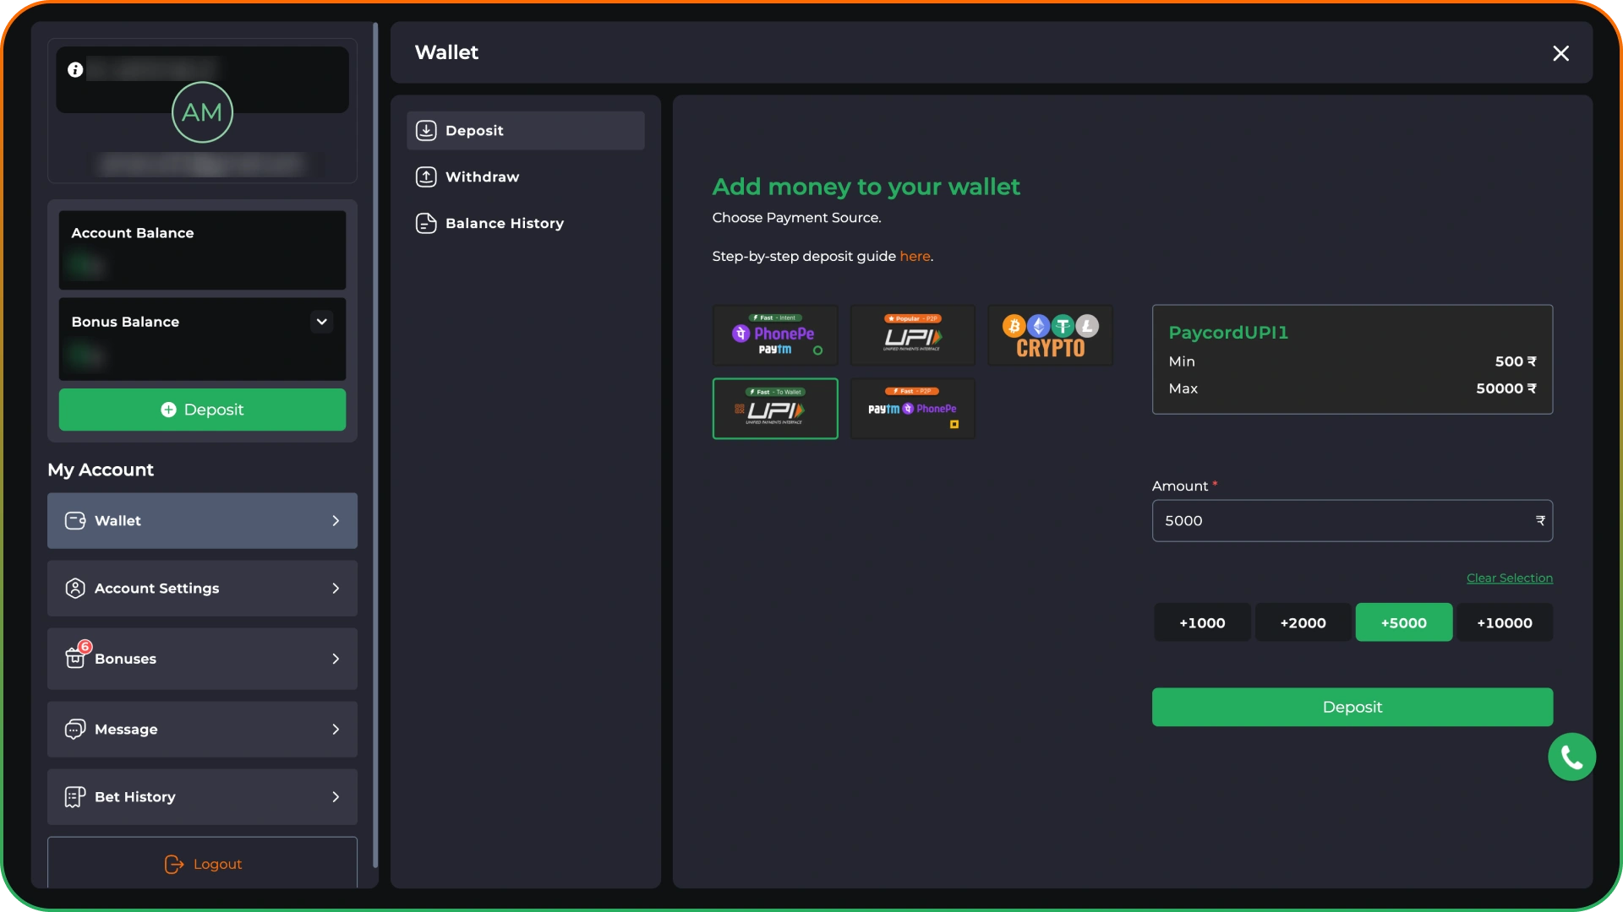This screenshot has width=1623, height=912.
Task: Click the Clear Selection link
Action: (1509, 578)
